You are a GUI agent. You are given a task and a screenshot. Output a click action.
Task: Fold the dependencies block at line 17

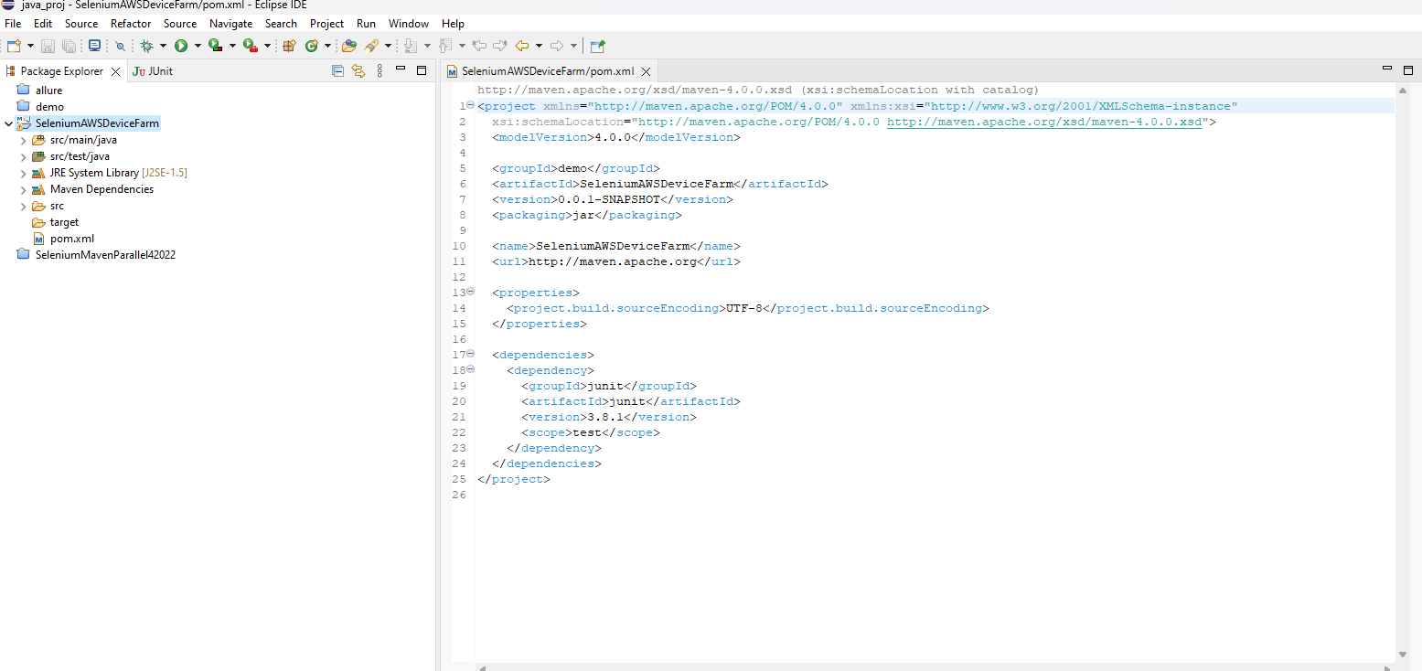coord(470,355)
